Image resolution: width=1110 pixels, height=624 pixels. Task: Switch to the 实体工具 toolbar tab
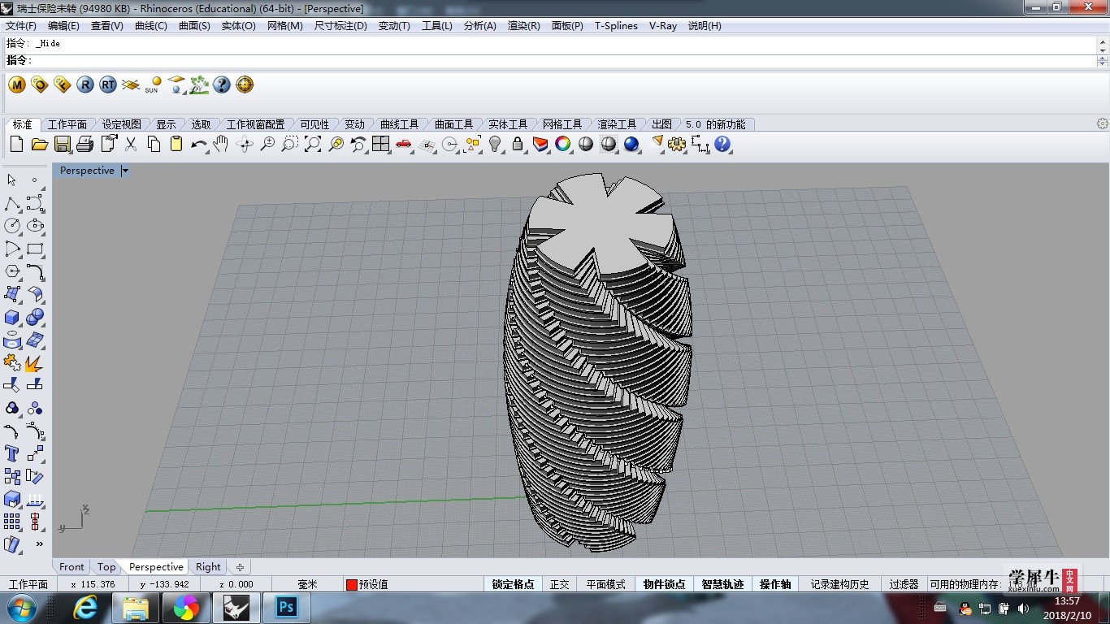coord(508,124)
